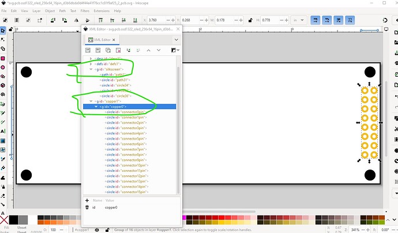
Task: Select the Gradient tool
Action: [3, 141]
